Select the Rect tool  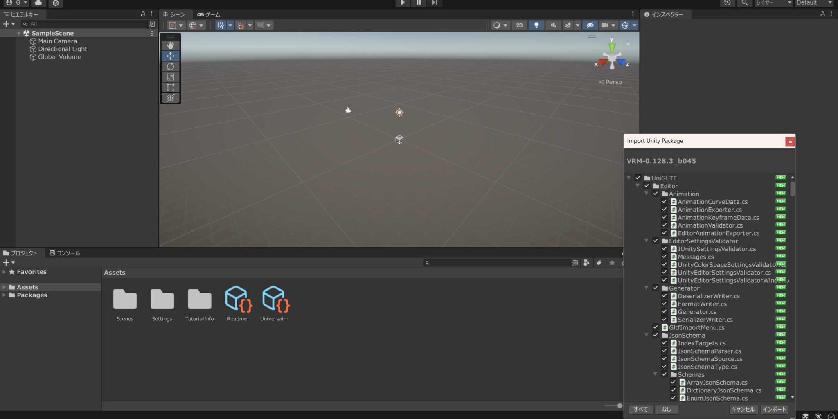[x=171, y=87]
